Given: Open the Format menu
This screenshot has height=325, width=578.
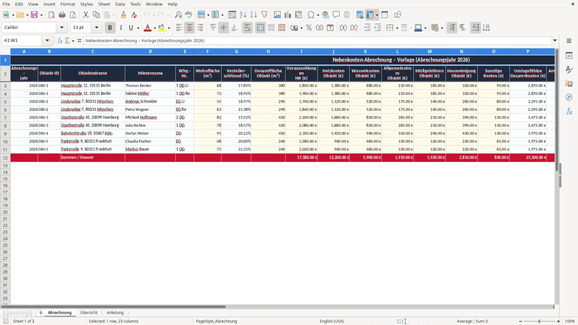Looking at the screenshot, I should pos(68,4).
